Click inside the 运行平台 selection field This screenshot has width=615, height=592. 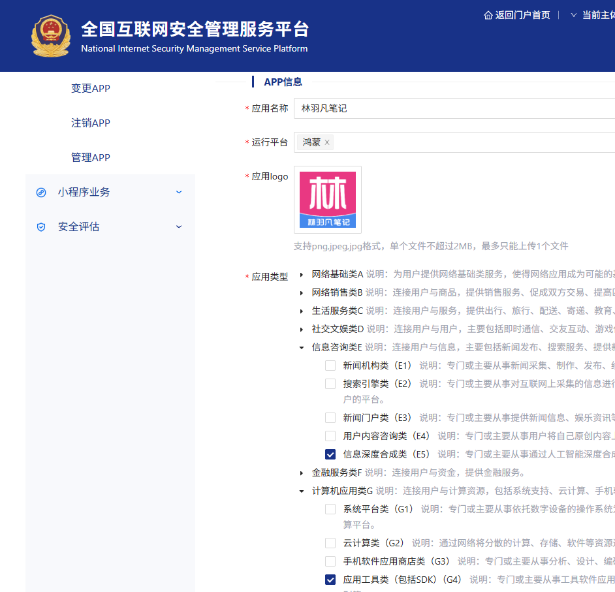click(454, 142)
